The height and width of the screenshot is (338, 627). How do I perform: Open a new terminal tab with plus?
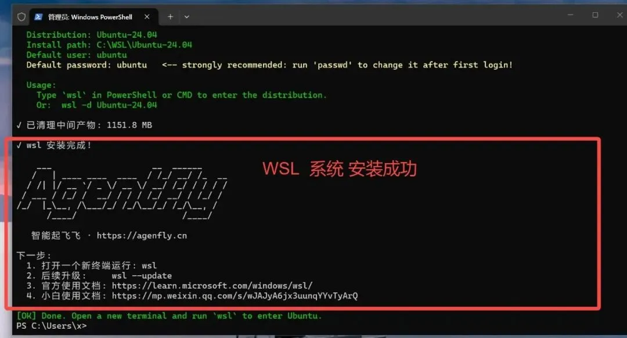170,17
